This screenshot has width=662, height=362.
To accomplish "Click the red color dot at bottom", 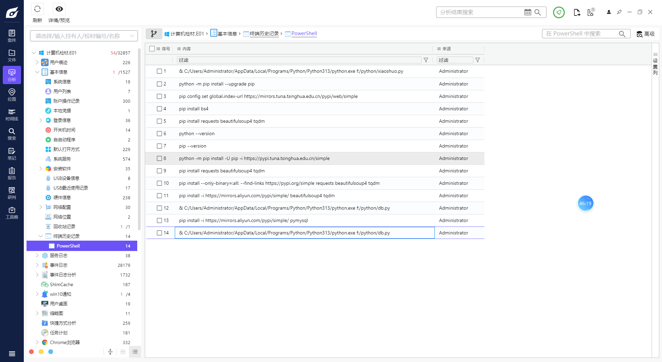I will tap(31, 352).
